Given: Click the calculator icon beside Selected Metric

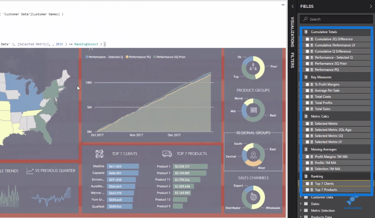Looking at the screenshot, I should 312,123.
